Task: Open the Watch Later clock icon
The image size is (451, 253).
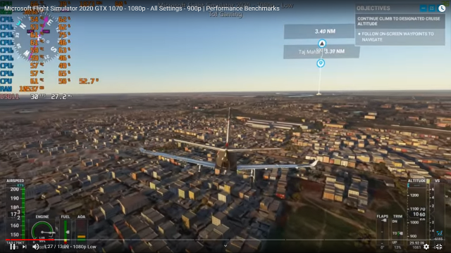Action: coord(442,8)
